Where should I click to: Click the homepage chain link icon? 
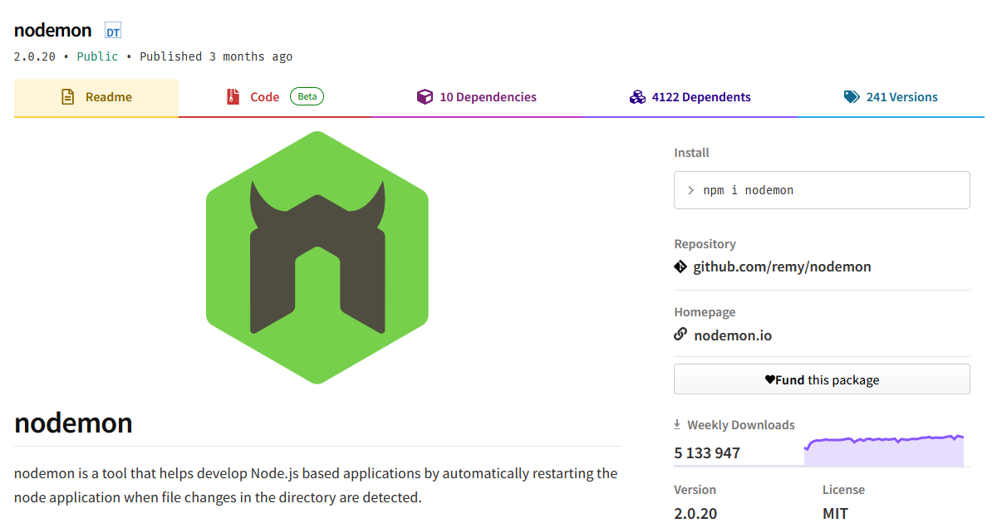tap(680, 334)
